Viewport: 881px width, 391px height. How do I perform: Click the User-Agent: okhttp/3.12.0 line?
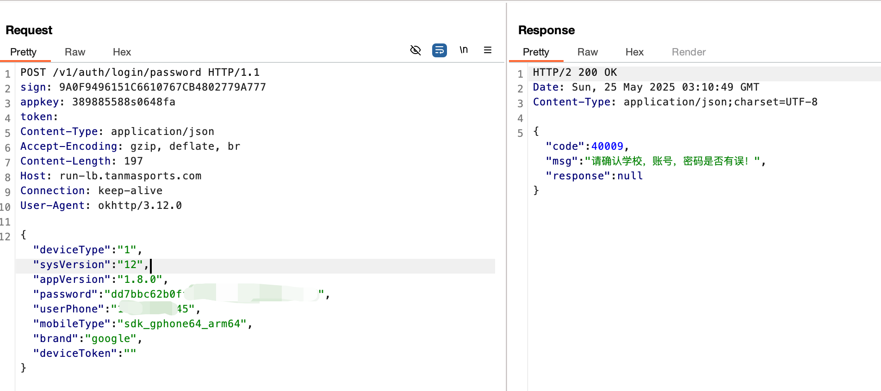[x=101, y=206]
